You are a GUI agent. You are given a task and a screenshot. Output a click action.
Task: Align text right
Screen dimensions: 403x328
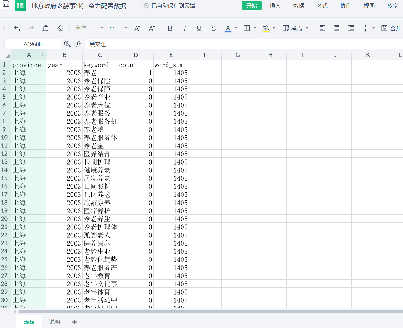pos(351,28)
